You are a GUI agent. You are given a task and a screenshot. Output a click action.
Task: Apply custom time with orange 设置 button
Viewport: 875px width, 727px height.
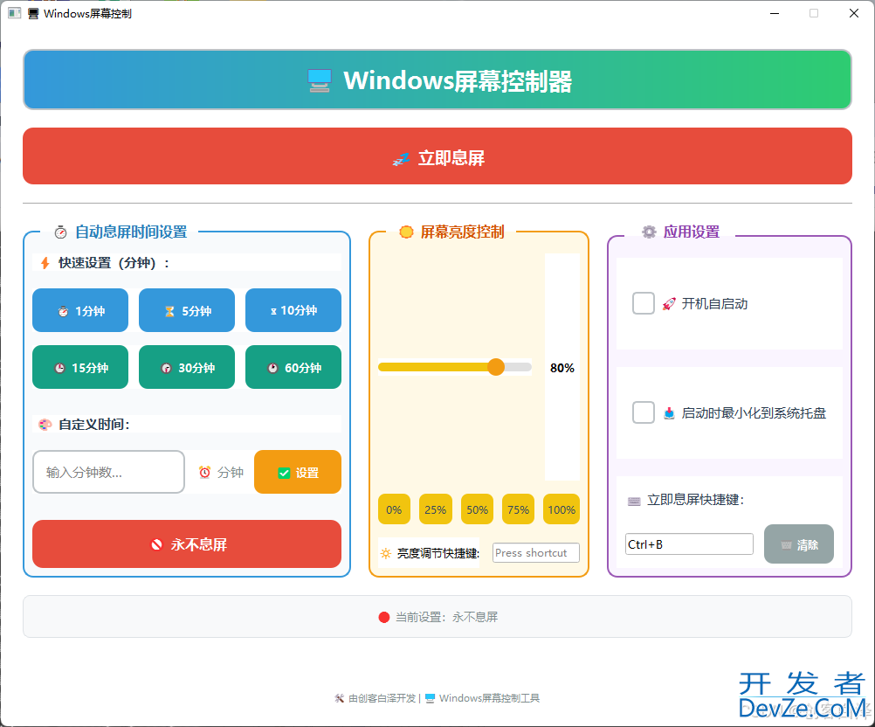(x=298, y=473)
